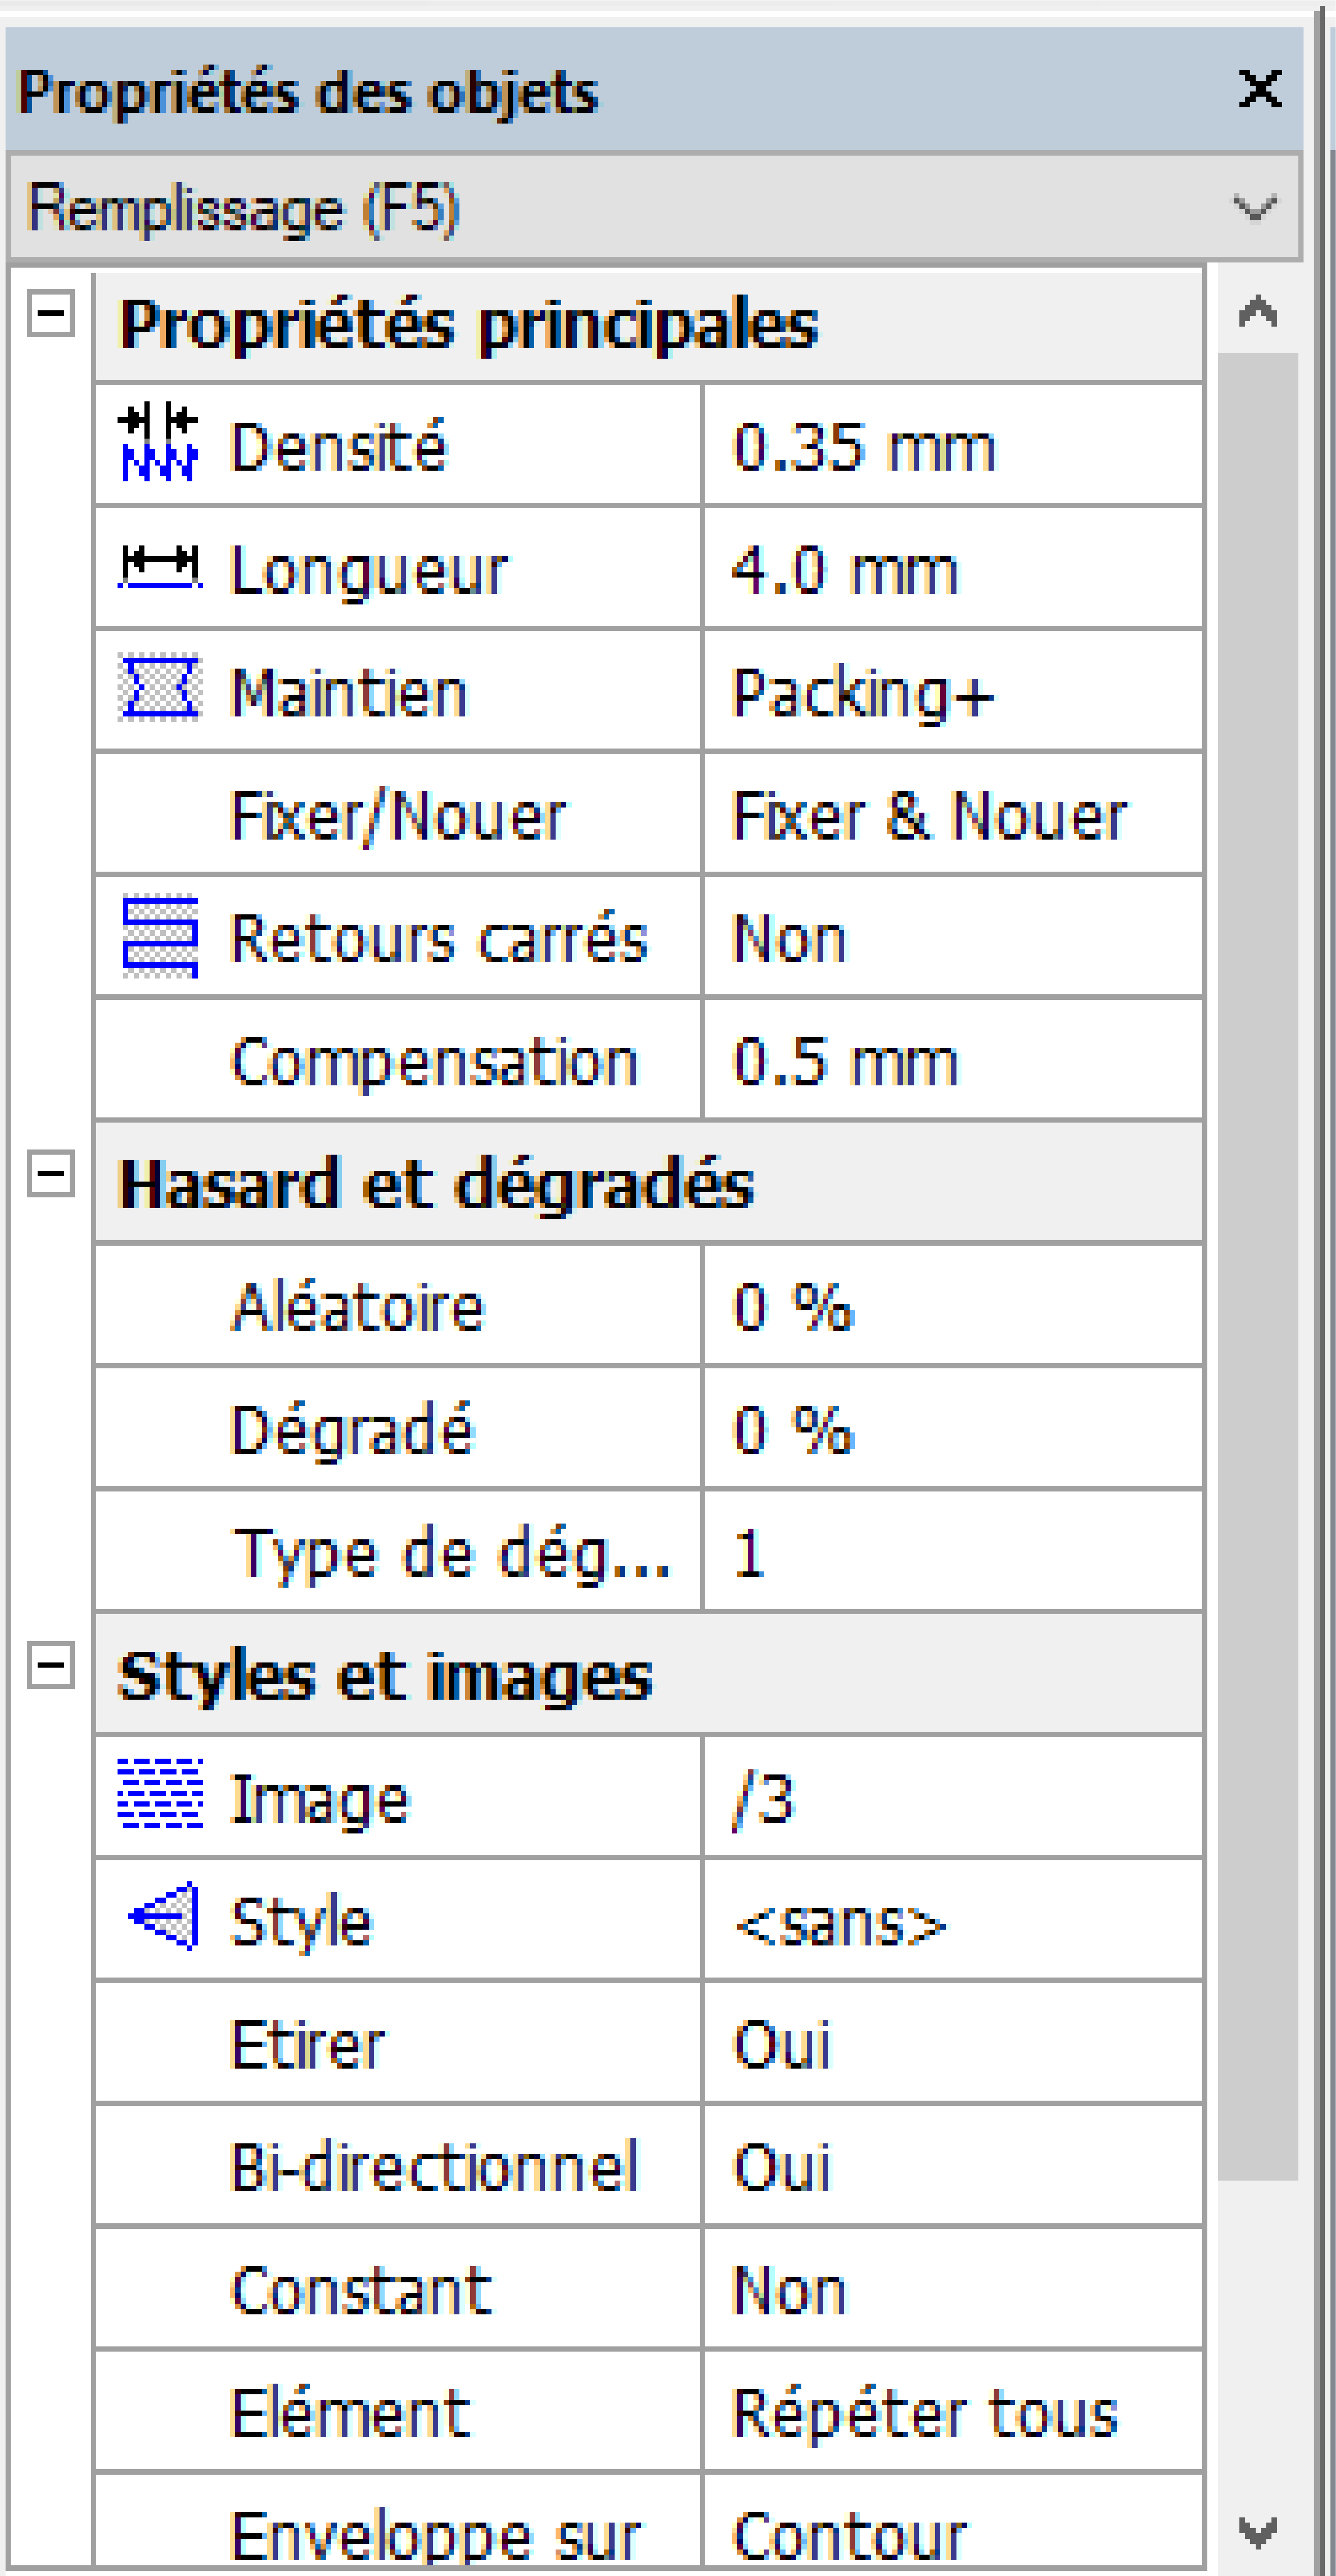This screenshot has width=1336, height=2576.
Task: Select the Maintien property label
Action: click(x=349, y=692)
